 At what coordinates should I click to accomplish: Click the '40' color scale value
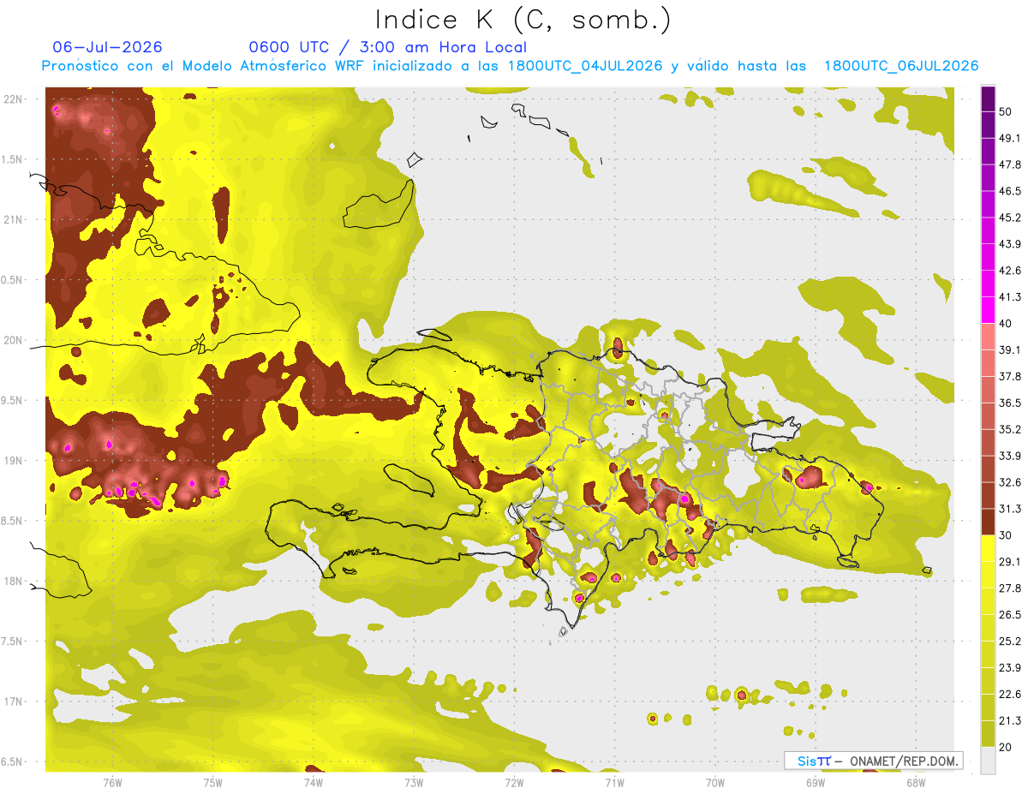click(x=1006, y=324)
